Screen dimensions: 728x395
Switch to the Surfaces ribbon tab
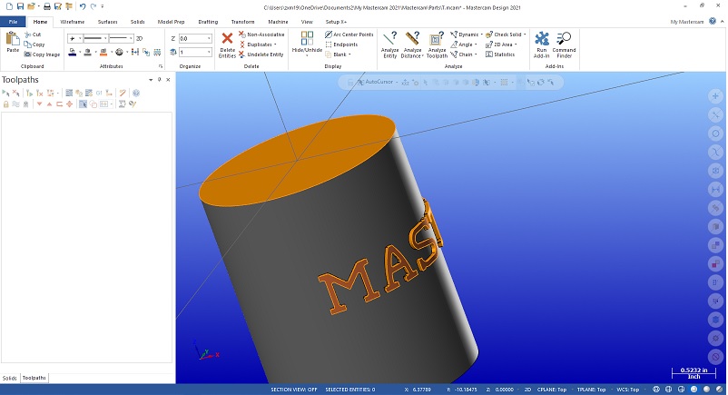(108, 22)
